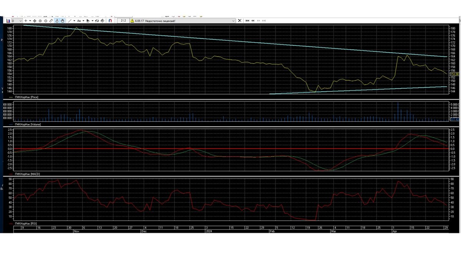Click the 2|2 field in toolbar
The width and height of the screenshot is (461, 259).
[123, 21]
